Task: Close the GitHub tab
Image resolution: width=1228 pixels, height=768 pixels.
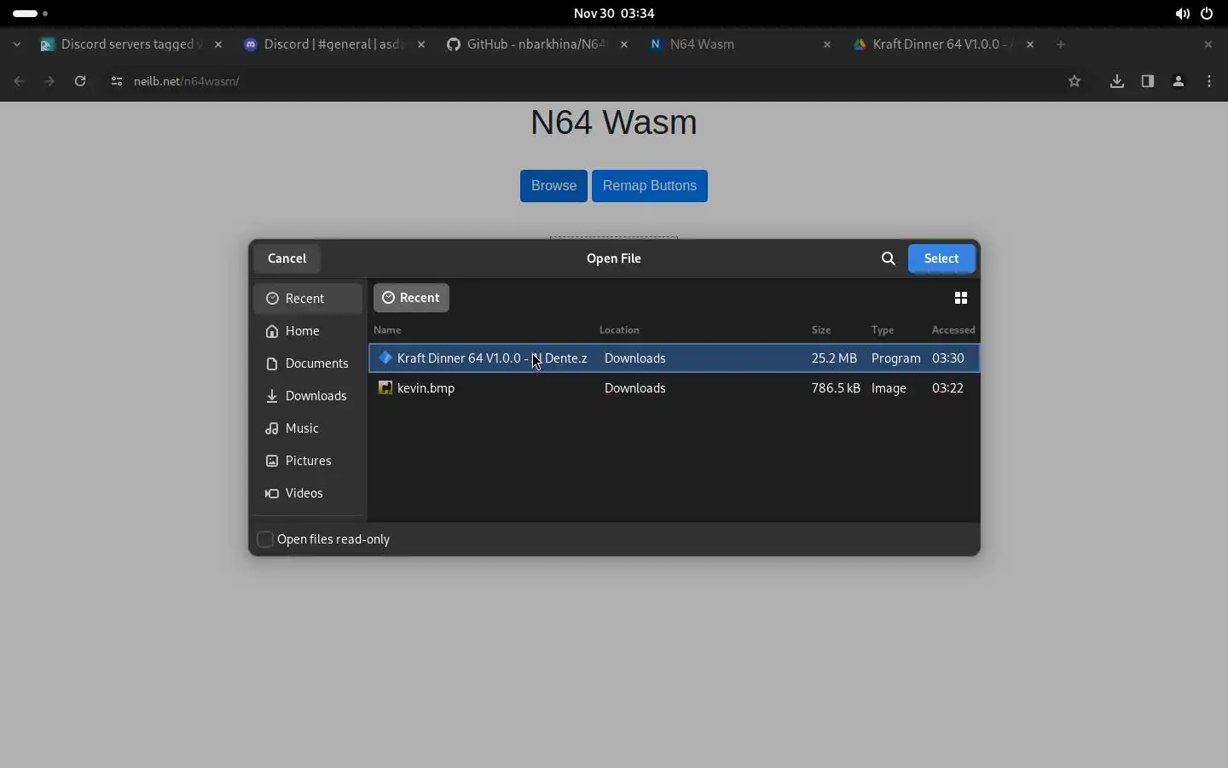Action: (625, 44)
